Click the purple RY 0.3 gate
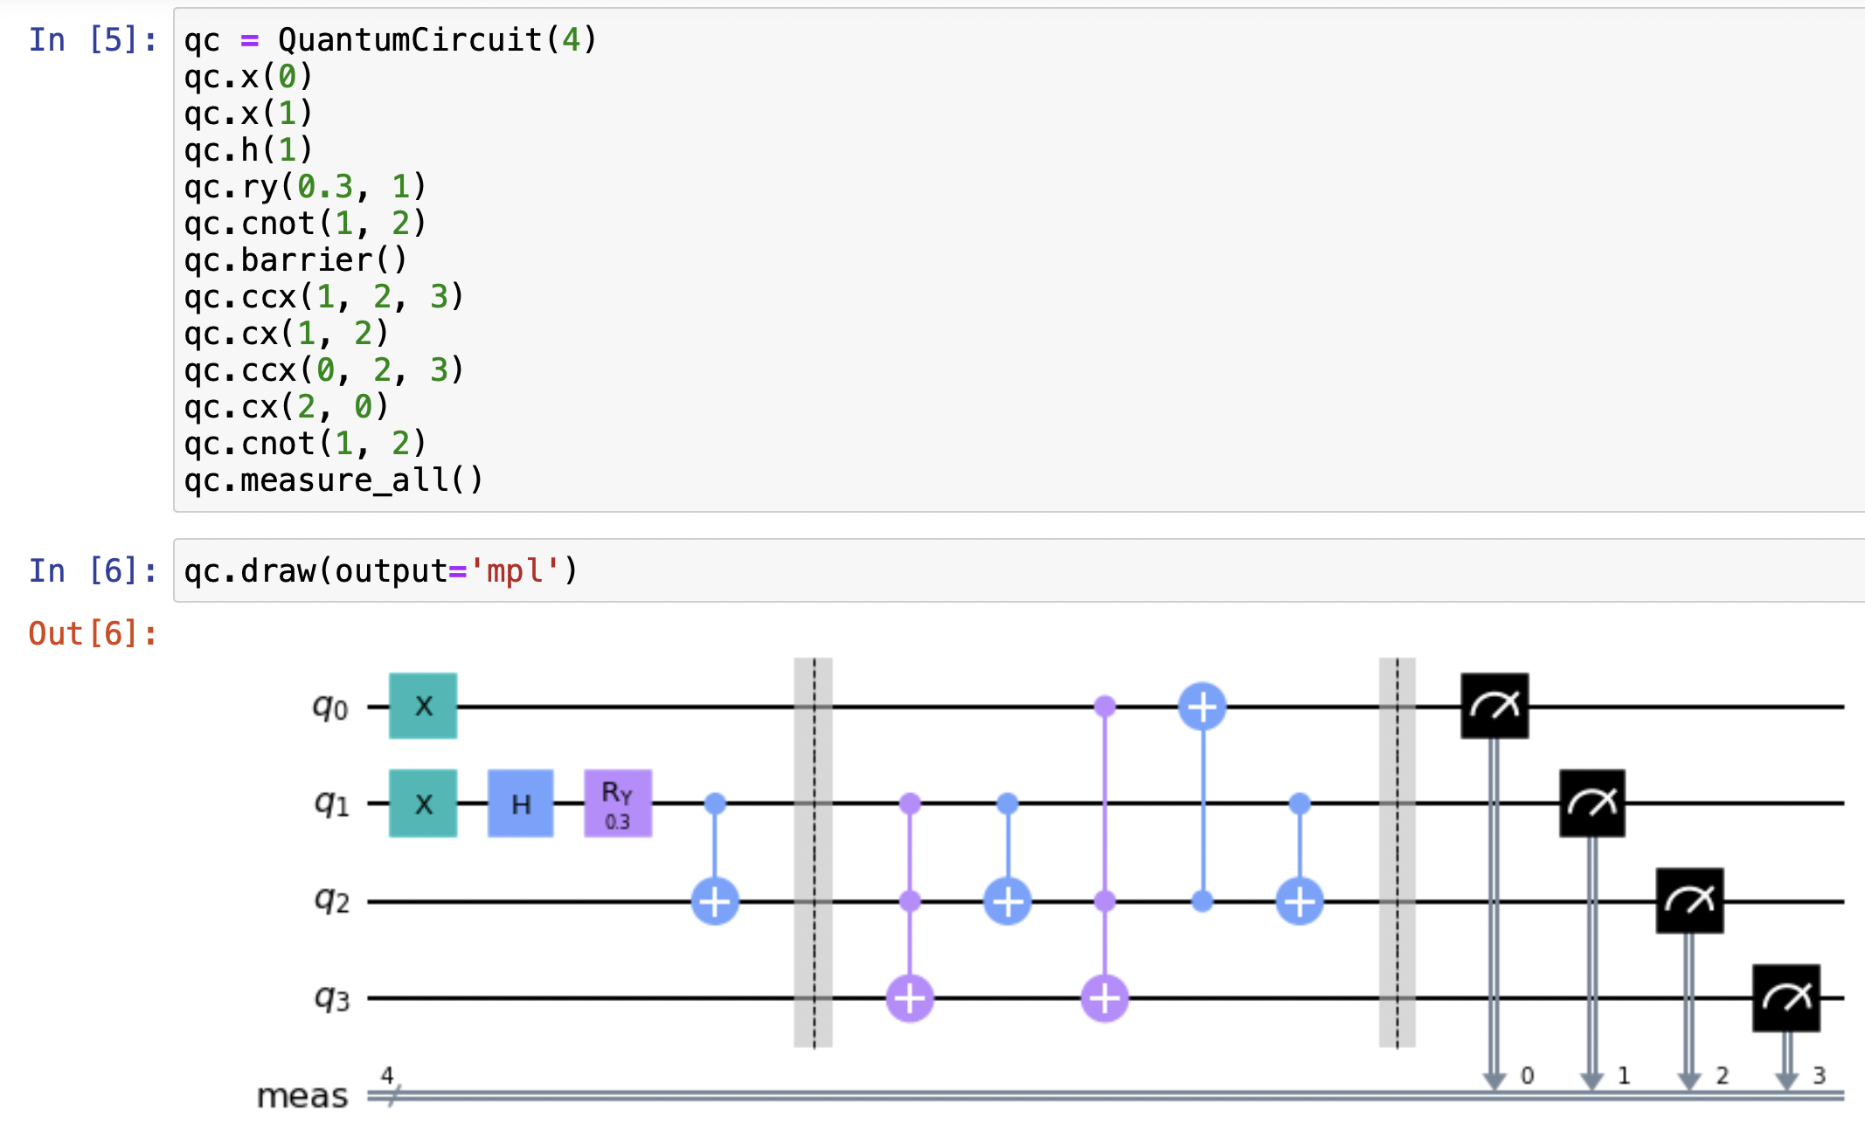Viewport: 1865px width, 1125px height. click(618, 804)
